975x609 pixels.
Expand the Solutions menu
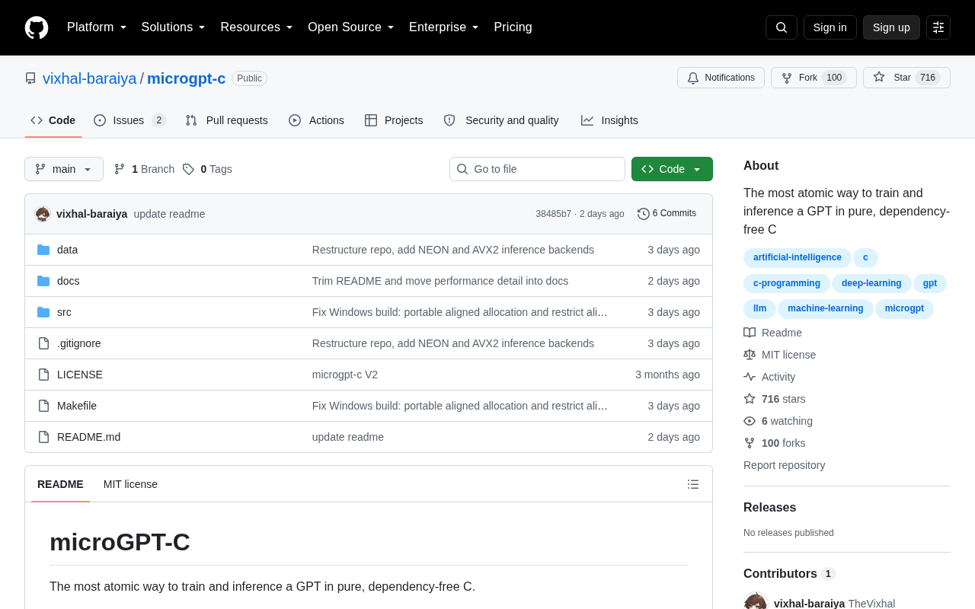pos(174,27)
